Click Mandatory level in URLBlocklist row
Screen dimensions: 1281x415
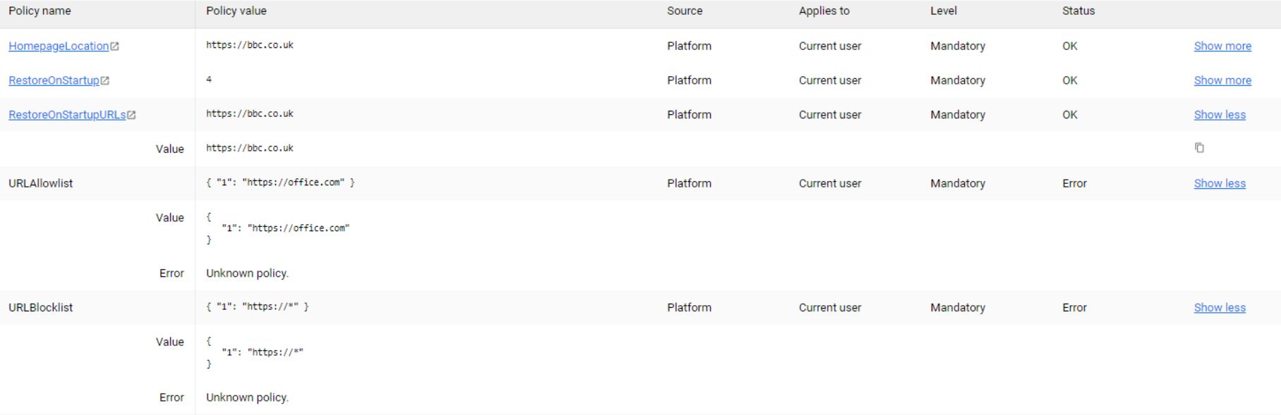pos(958,308)
